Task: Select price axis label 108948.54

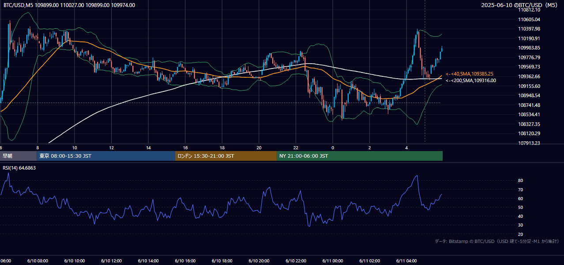Action: (529, 95)
